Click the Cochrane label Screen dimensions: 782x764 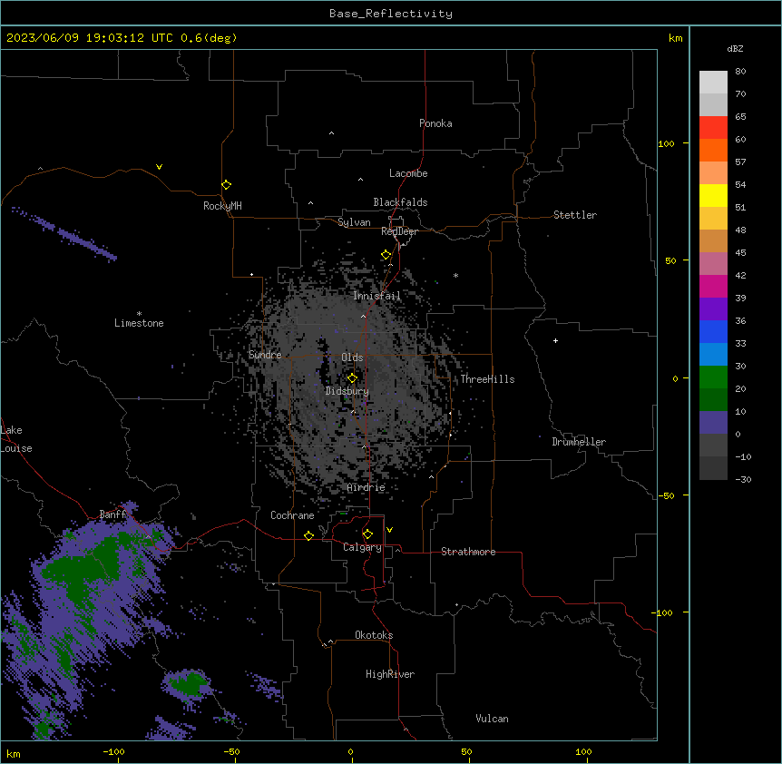point(292,515)
